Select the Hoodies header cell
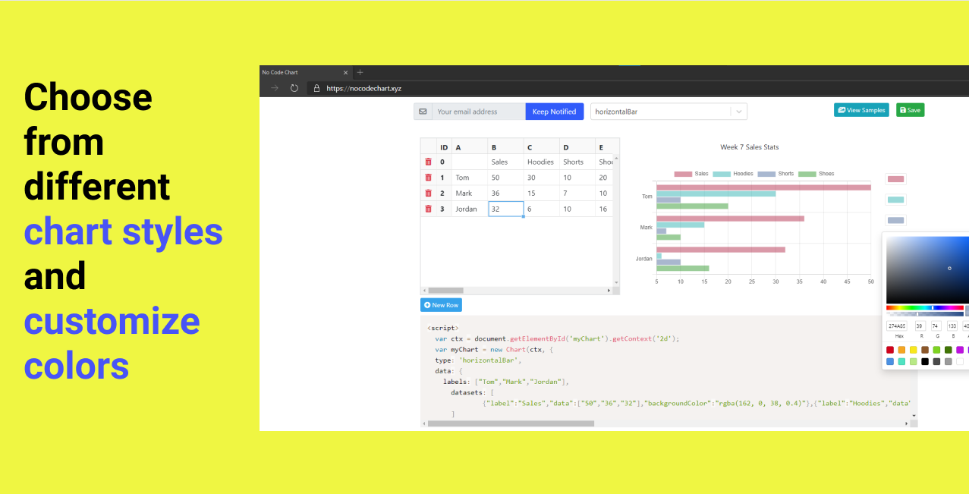The image size is (969, 494). 541,162
